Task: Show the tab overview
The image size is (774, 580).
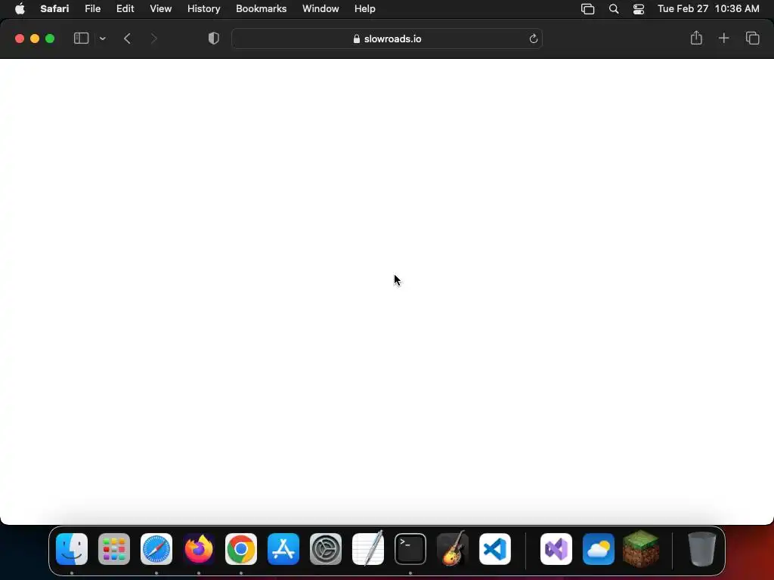Action: click(x=752, y=38)
